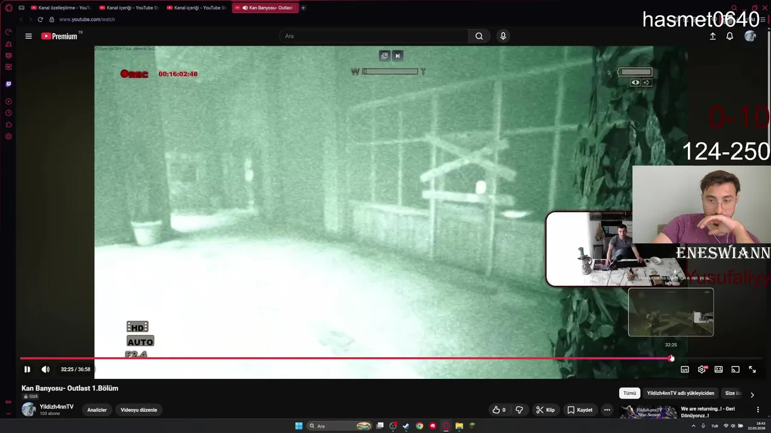Screen dimensions: 771x433
Task: Click the seek preview thumbnail at 32:25
Action: click(x=671, y=312)
